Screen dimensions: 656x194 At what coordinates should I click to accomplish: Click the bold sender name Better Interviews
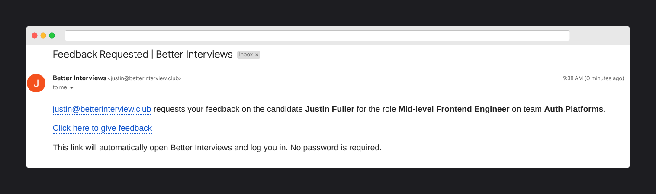pos(80,78)
